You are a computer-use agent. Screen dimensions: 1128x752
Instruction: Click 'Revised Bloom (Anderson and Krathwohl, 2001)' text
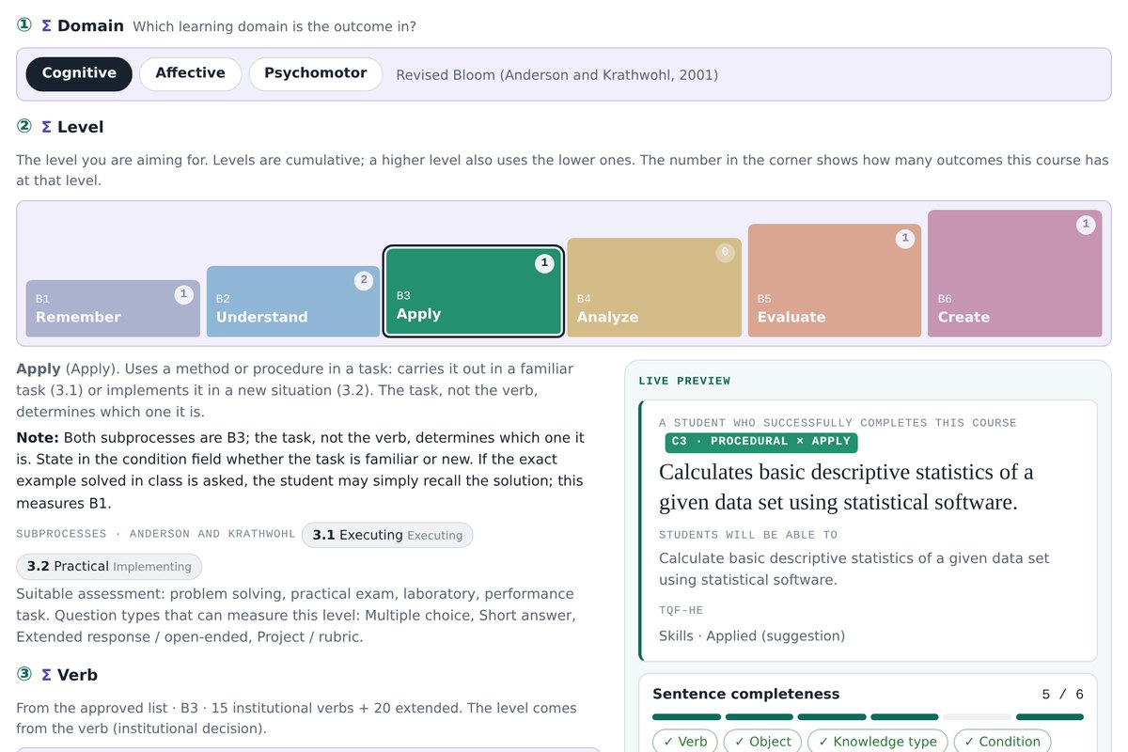[x=557, y=74]
